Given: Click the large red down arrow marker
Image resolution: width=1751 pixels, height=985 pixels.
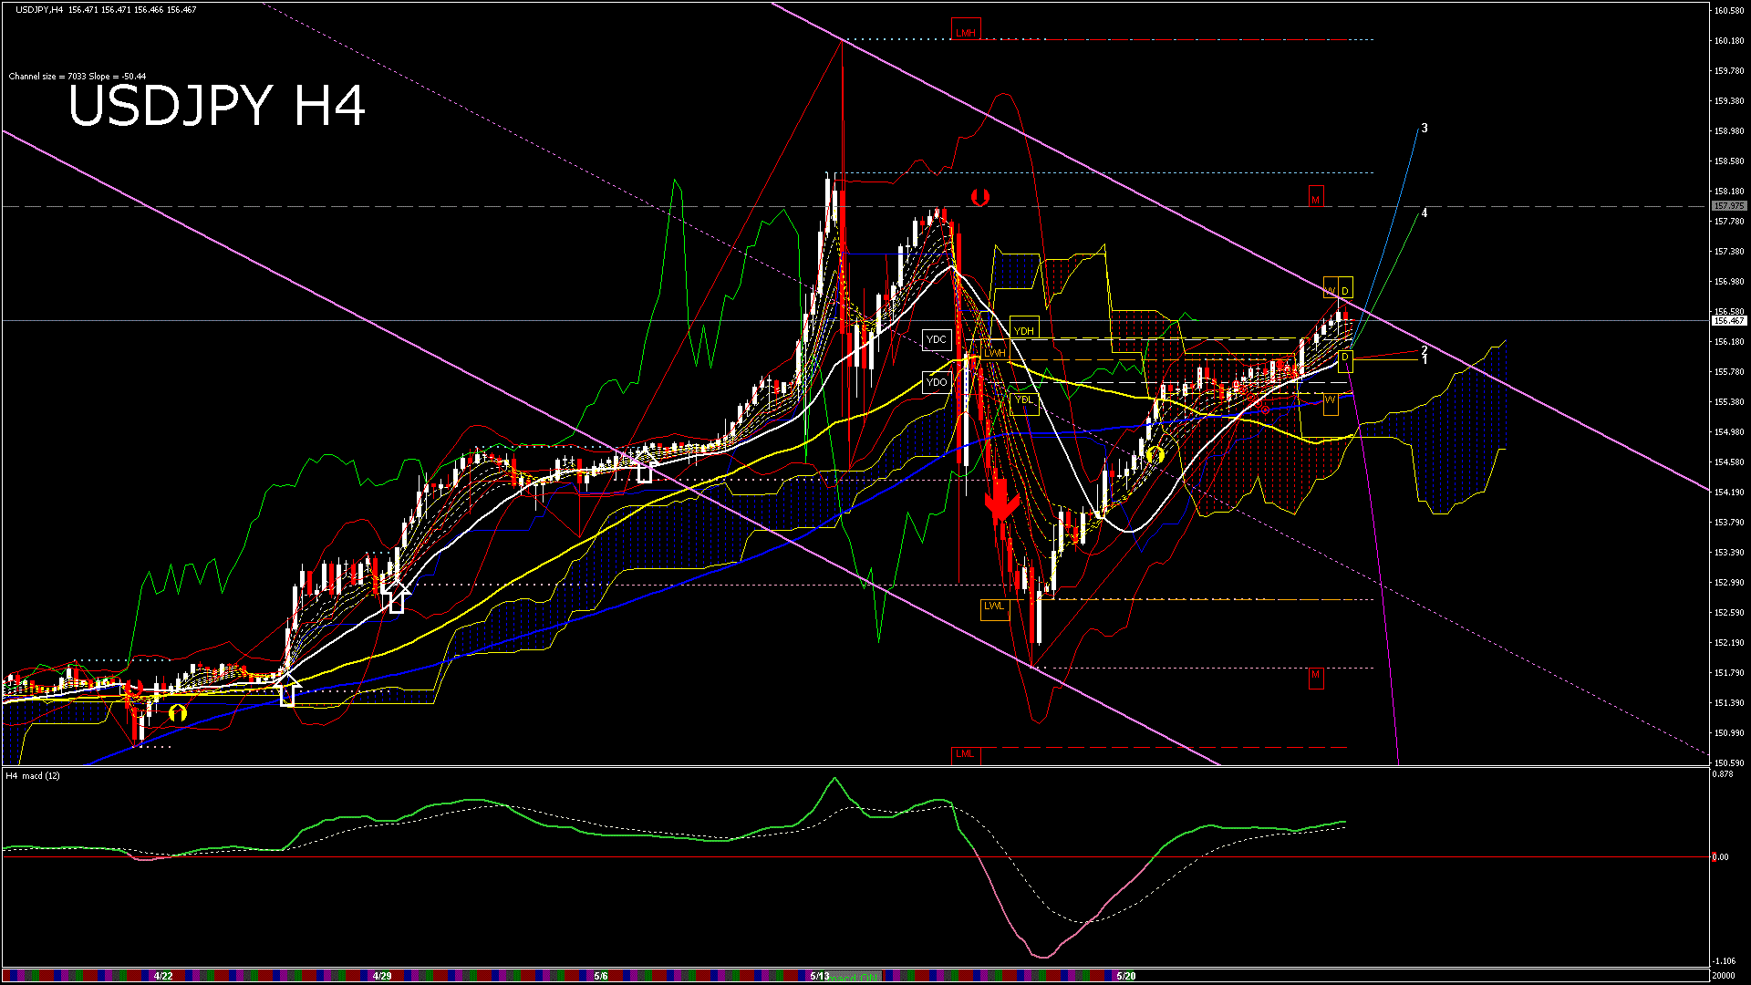Looking at the screenshot, I should tap(1001, 500).
